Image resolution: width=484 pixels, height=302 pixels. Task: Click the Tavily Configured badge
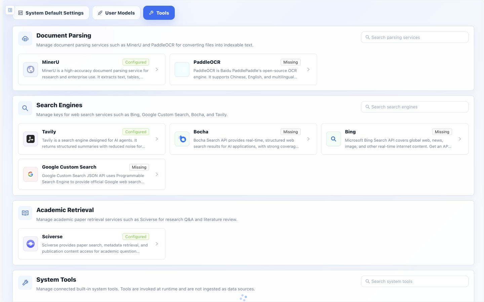(136, 132)
